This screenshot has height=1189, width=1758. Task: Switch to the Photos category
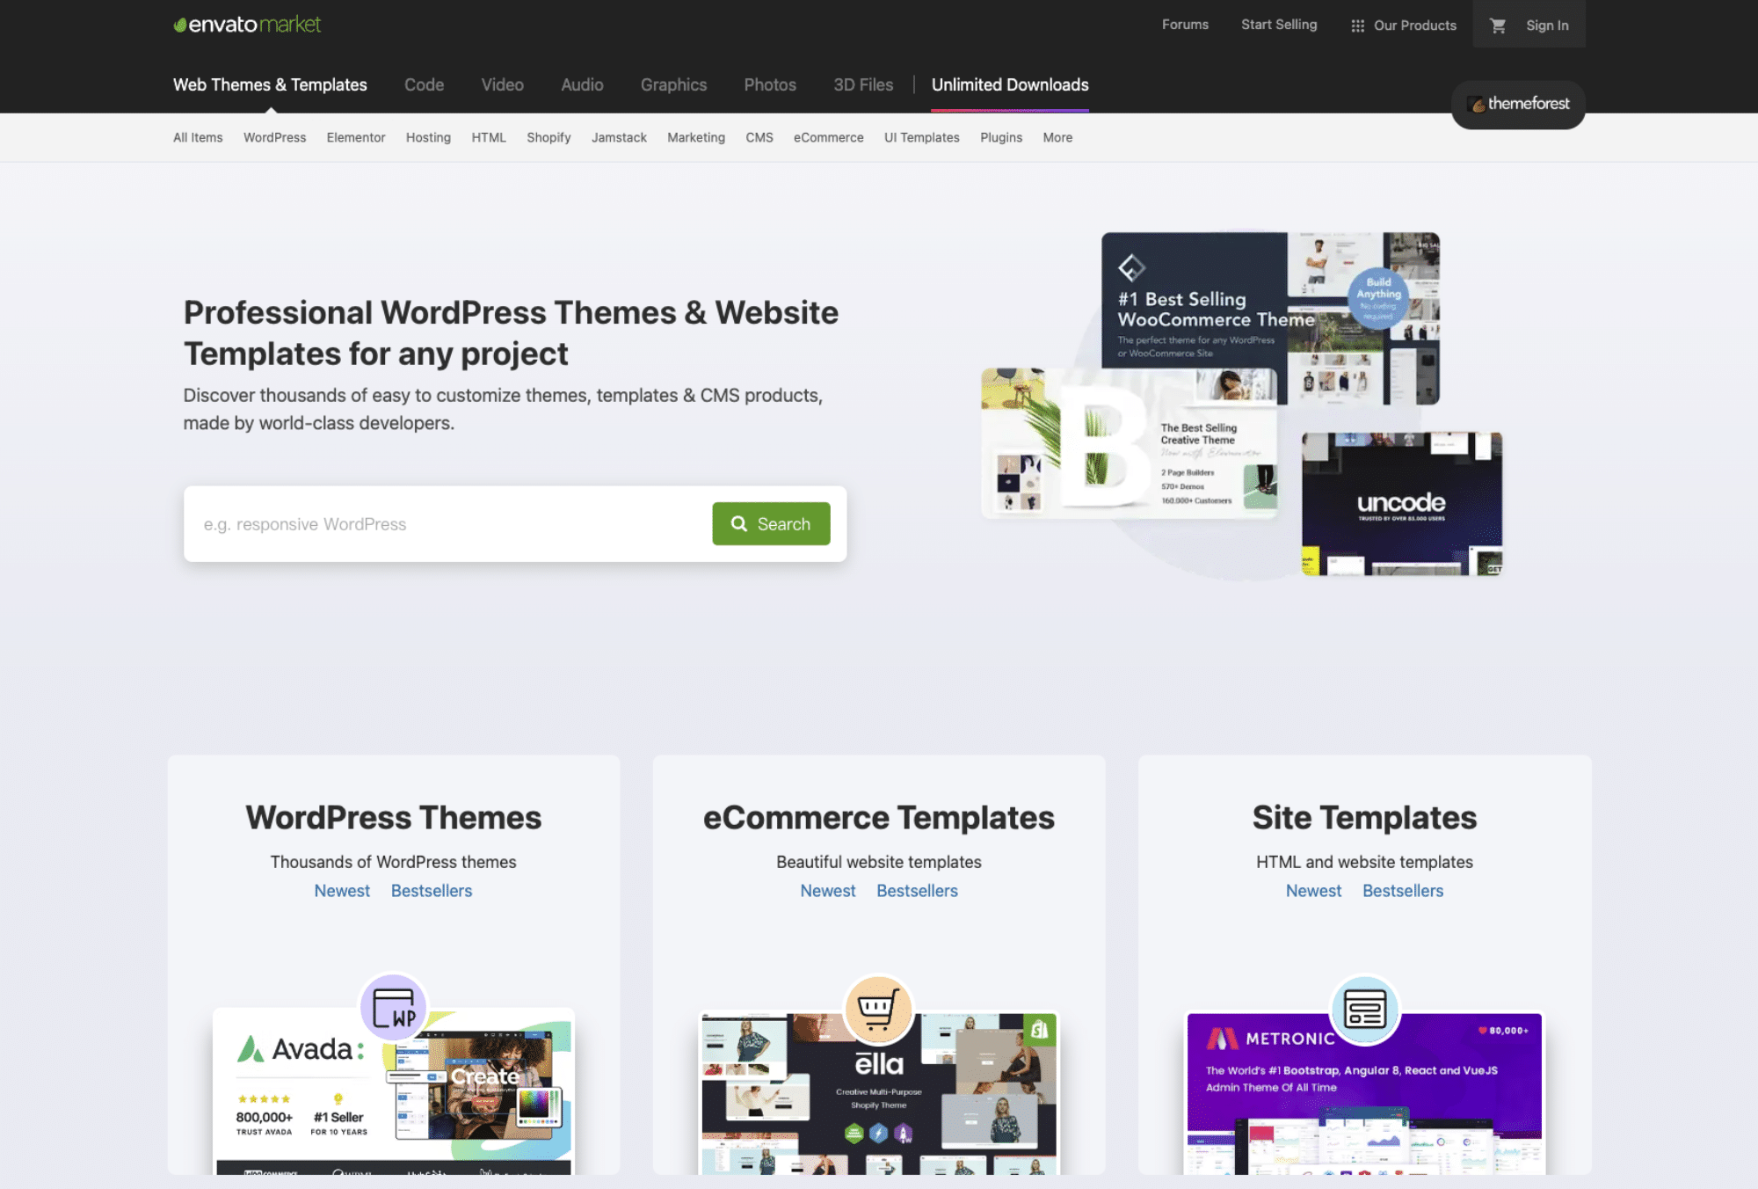[x=770, y=84]
